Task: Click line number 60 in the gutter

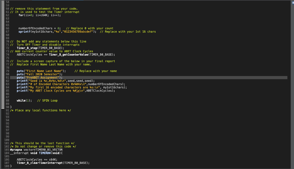Action: [x=7, y=9]
